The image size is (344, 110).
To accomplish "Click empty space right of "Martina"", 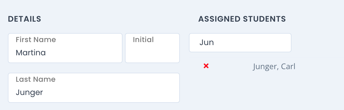I will click(x=83, y=53).
